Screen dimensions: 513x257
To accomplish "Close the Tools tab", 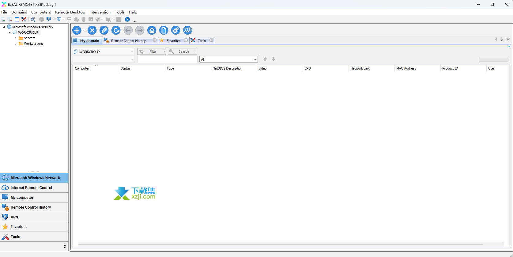I will pos(211,40).
